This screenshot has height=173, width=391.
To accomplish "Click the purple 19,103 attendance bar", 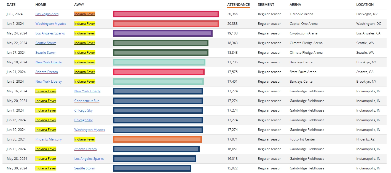I will [163, 33].
